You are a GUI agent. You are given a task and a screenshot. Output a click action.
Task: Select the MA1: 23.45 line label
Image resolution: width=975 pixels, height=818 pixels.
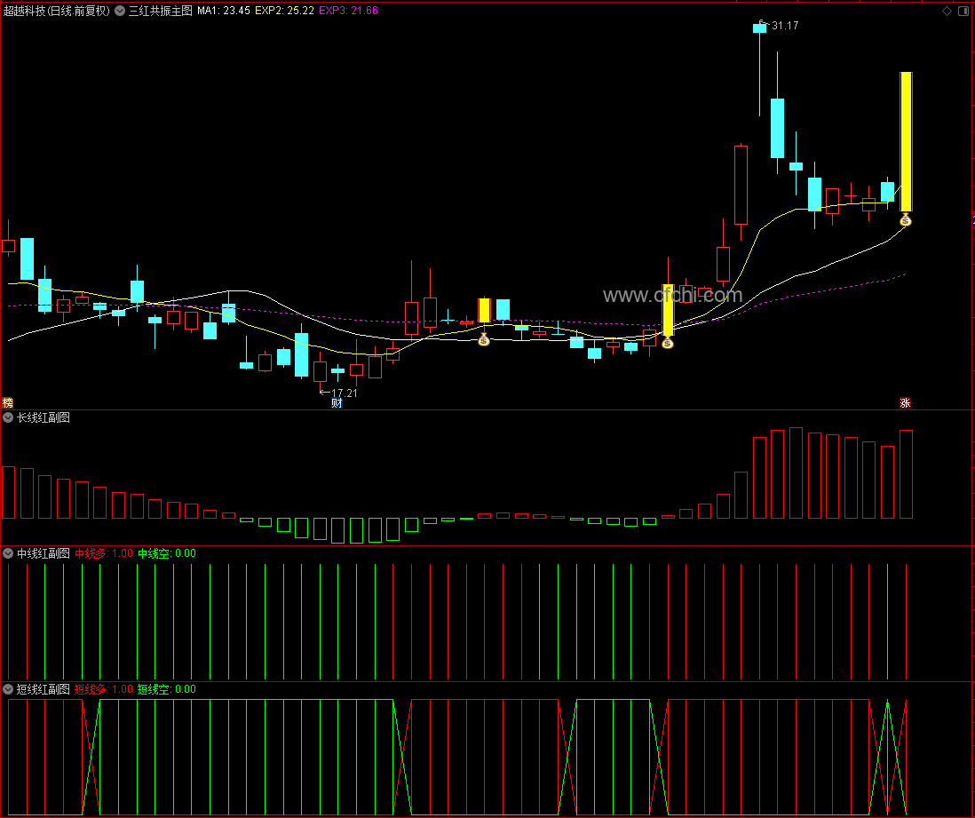[x=224, y=11]
